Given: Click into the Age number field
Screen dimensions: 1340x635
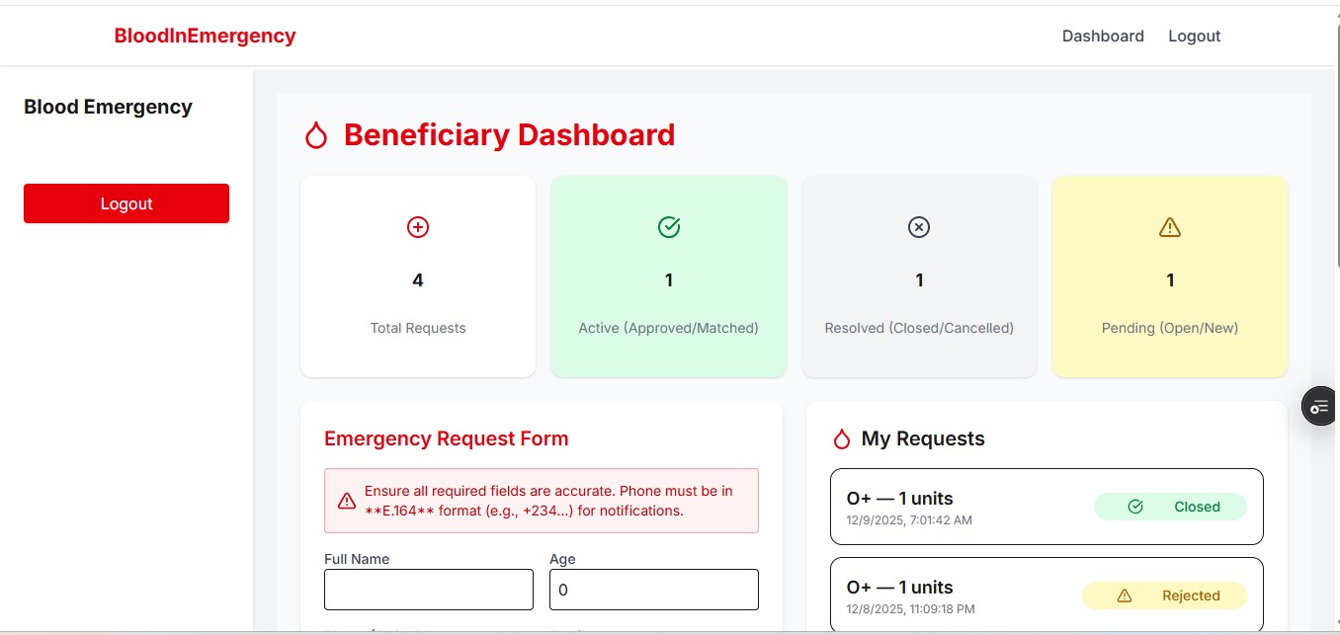Looking at the screenshot, I should pyautogui.click(x=654, y=590).
